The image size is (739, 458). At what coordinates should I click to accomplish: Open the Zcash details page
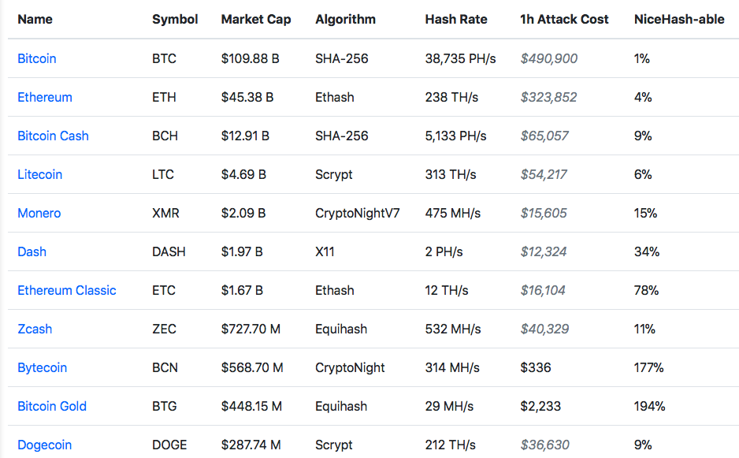point(35,329)
